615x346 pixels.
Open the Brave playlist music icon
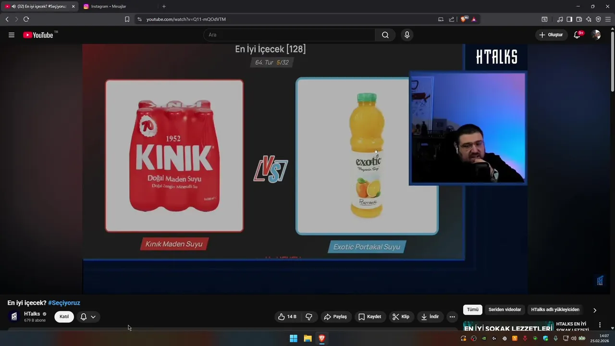pyautogui.click(x=560, y=19)
